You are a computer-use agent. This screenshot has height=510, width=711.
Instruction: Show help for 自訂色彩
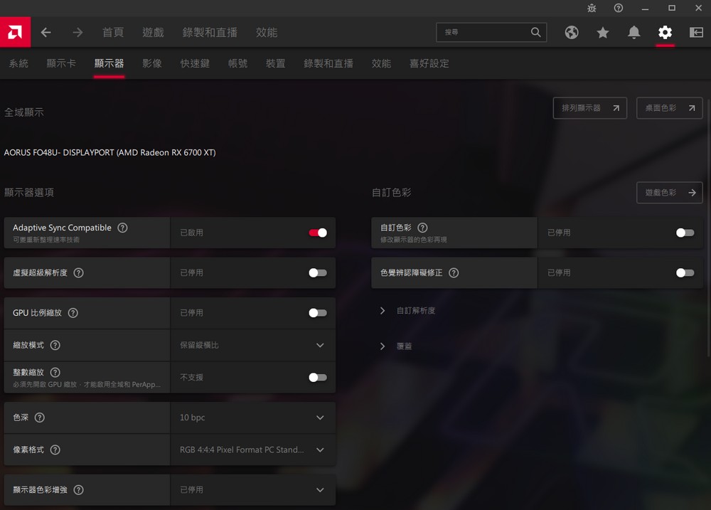[422, 228]
